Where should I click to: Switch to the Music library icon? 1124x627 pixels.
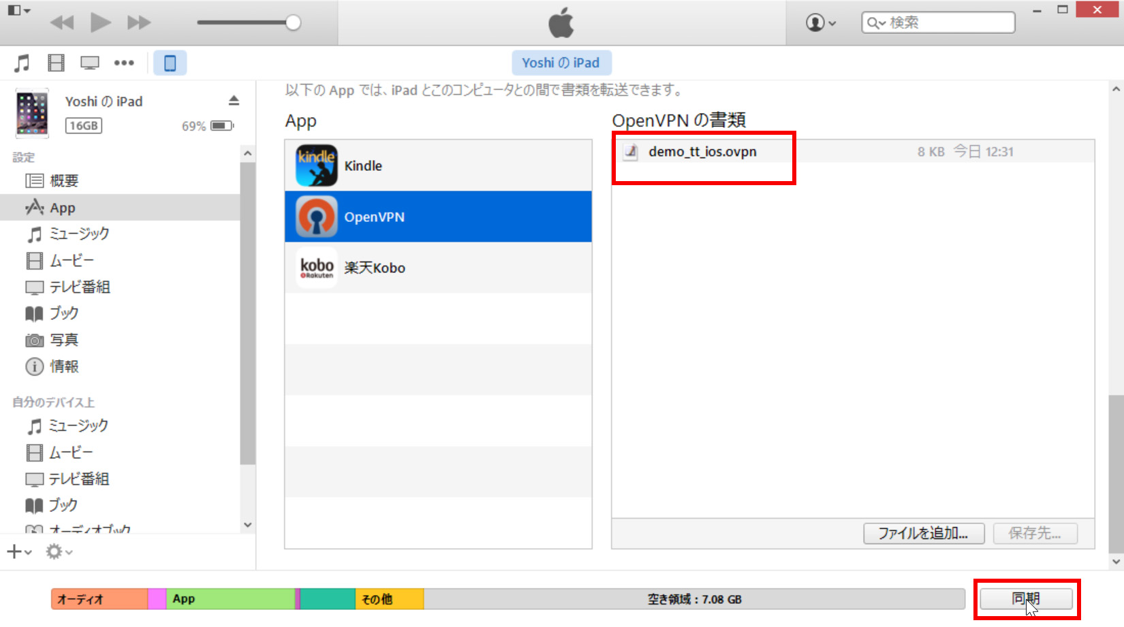click(x=22, y=63)
